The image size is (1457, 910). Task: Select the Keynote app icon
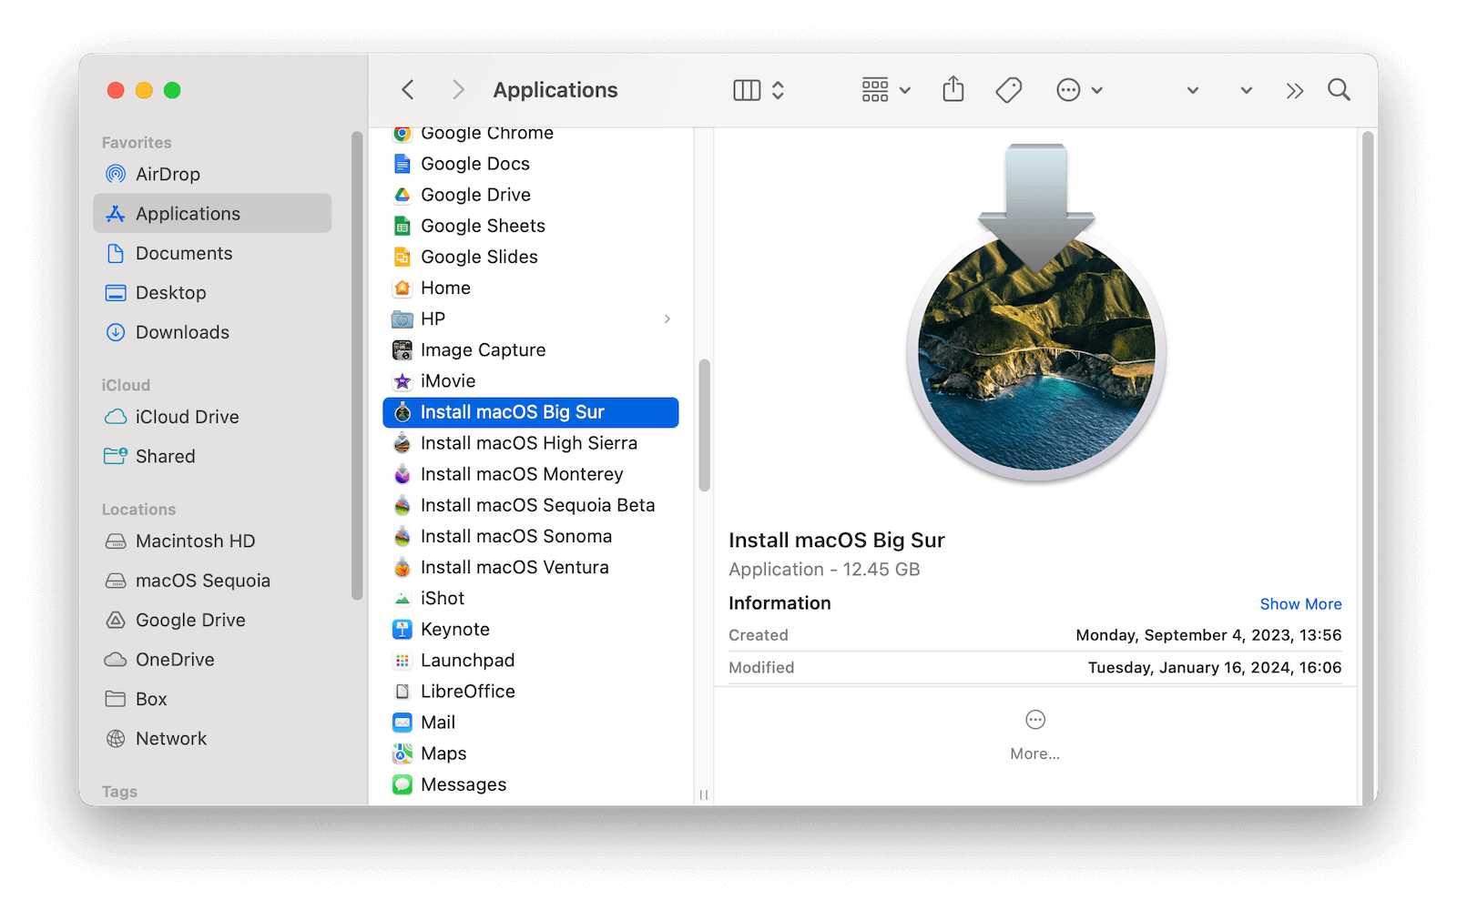[x=402, y=629]
